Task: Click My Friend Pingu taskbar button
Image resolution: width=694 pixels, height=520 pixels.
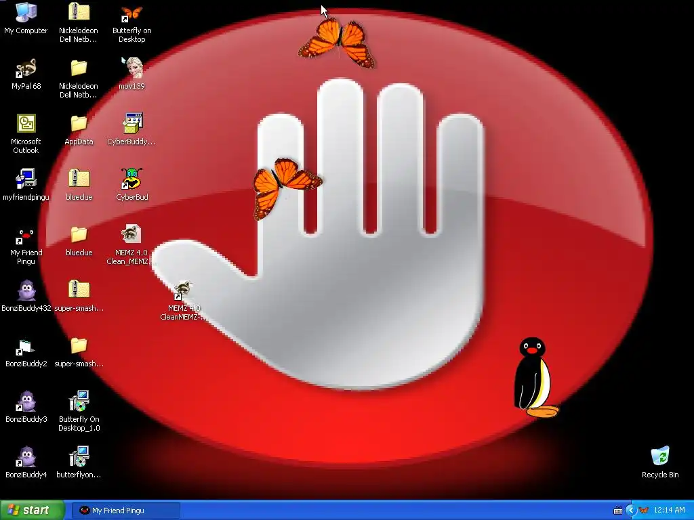Action: (x=126, y=511)
